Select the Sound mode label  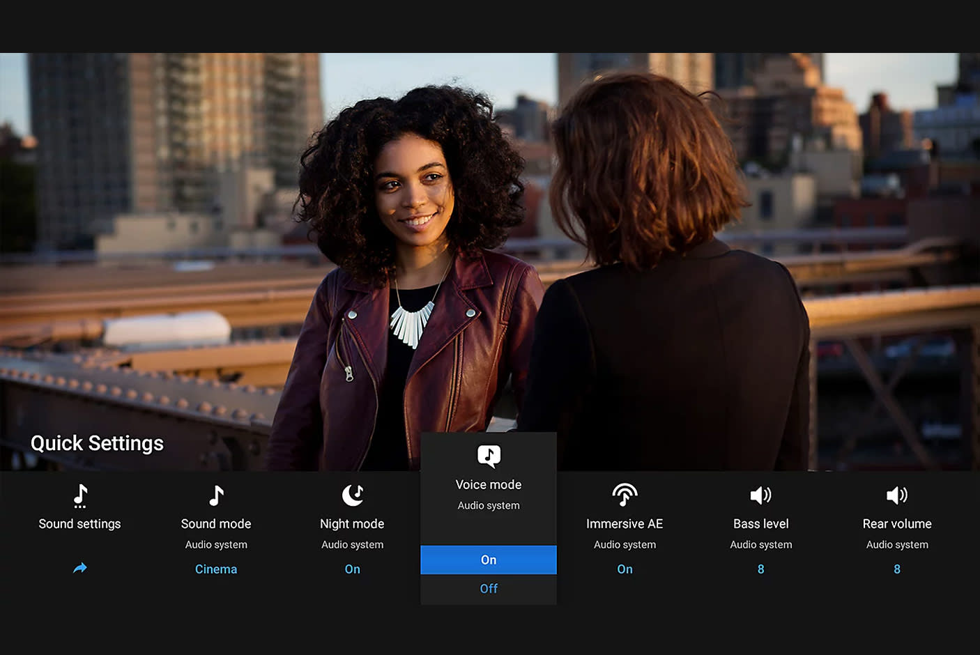(x=216, y=524)
